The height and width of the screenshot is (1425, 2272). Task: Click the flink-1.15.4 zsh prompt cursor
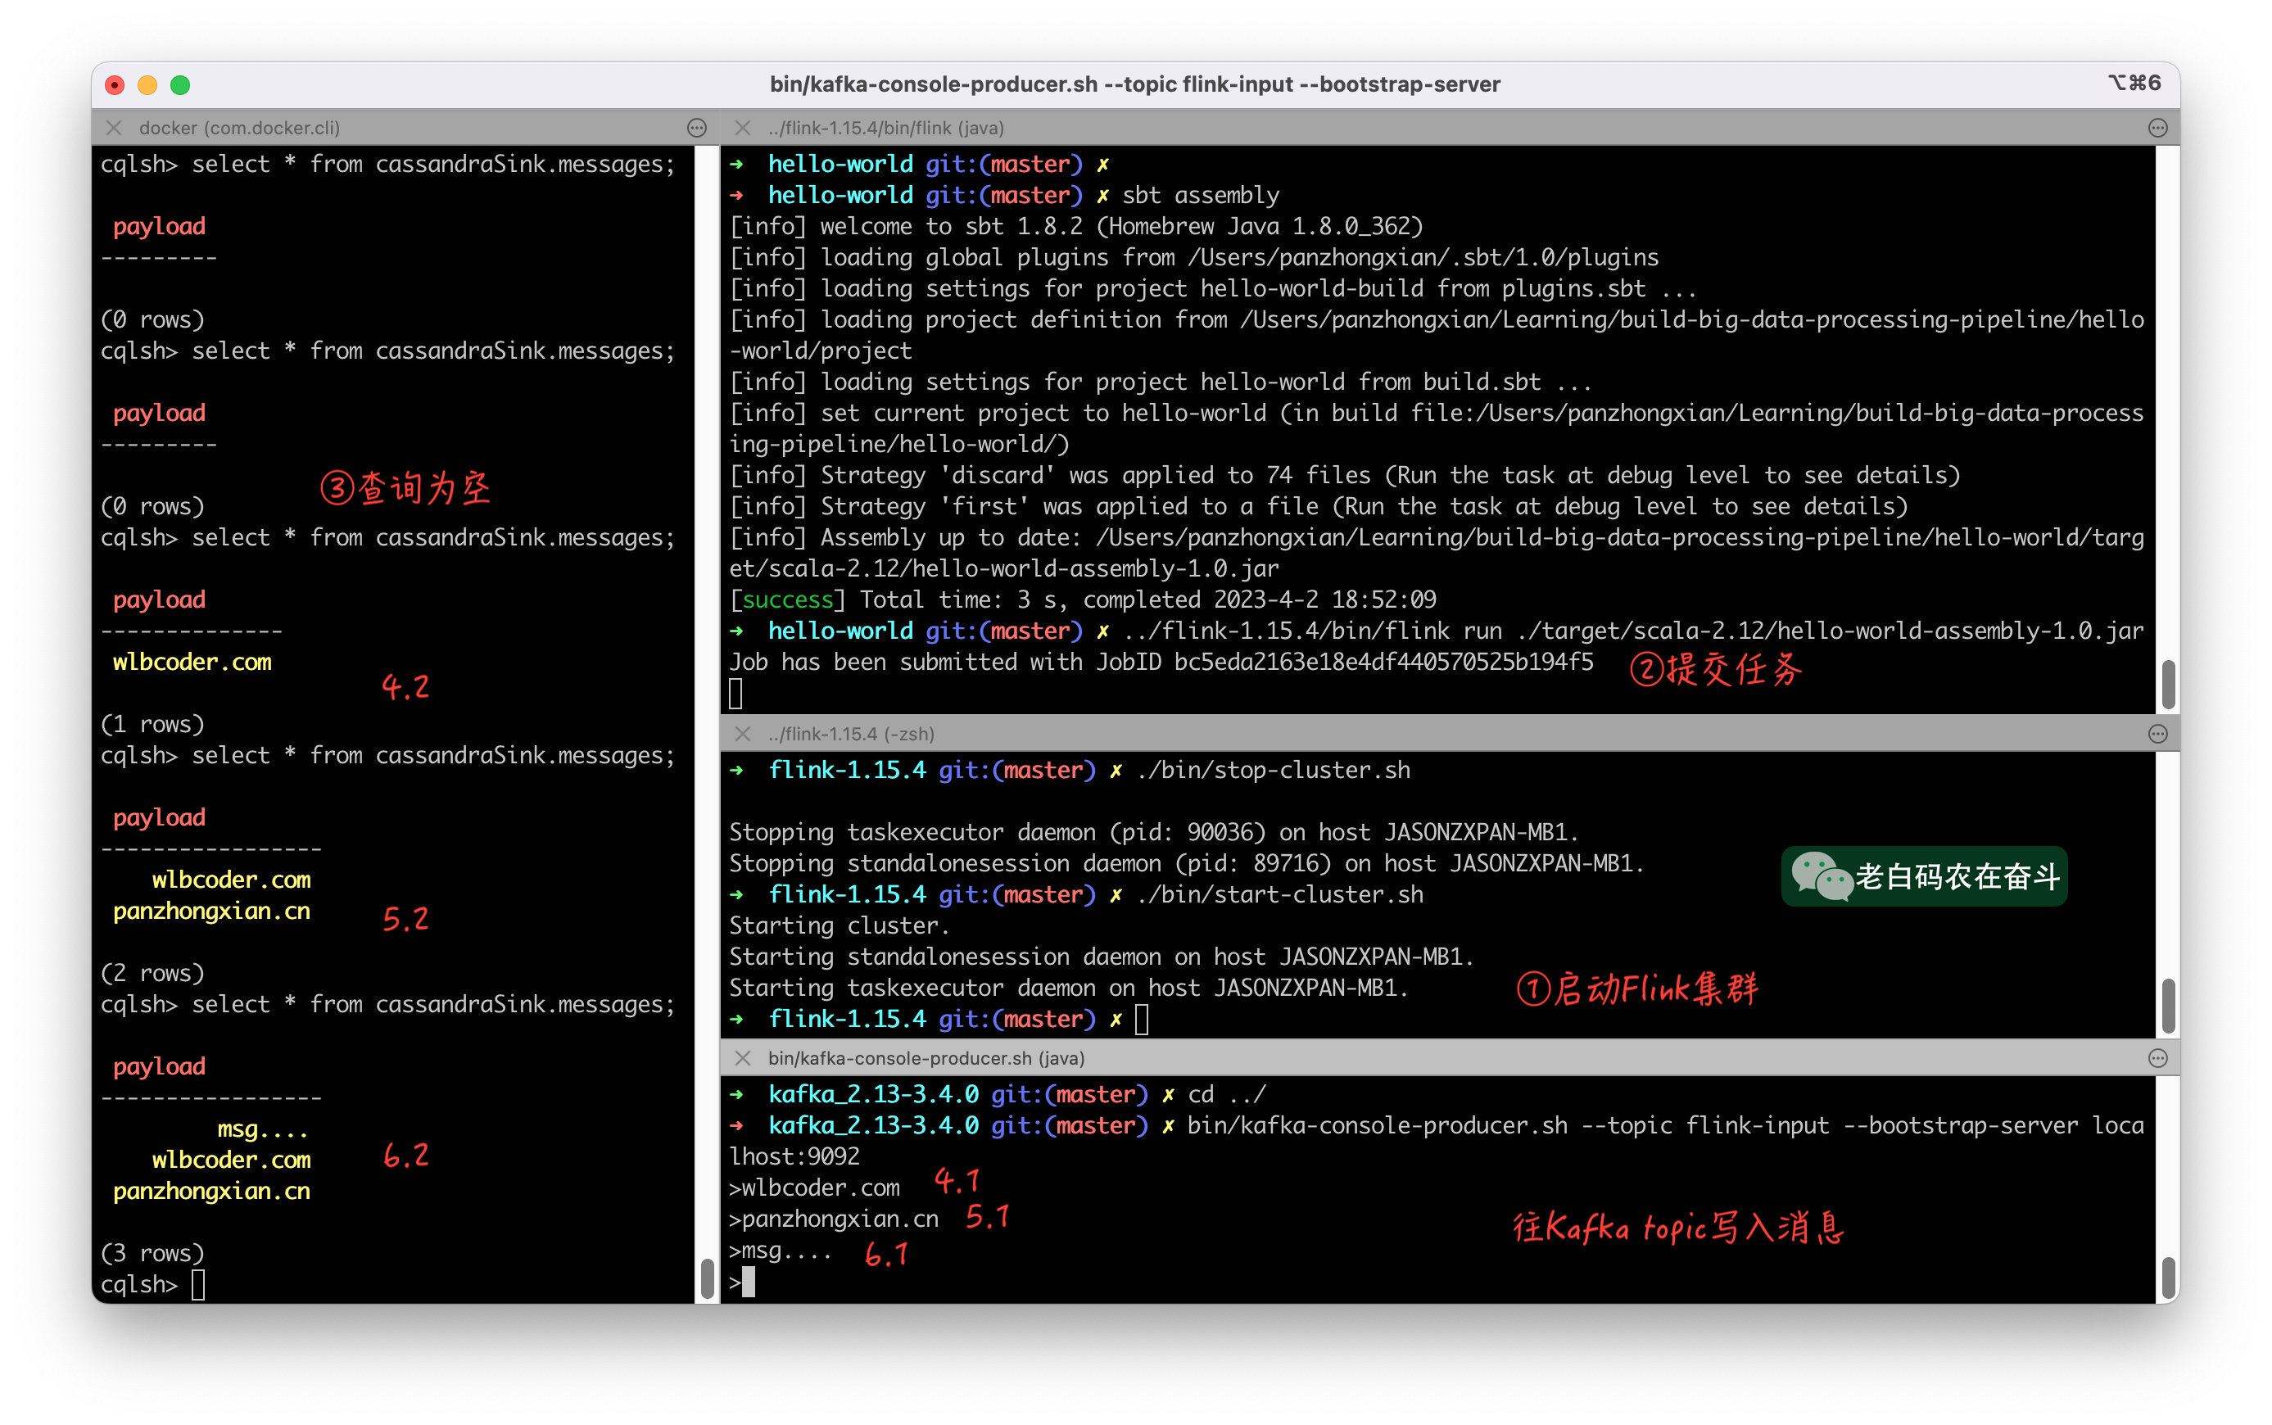click(1141, 1019)
